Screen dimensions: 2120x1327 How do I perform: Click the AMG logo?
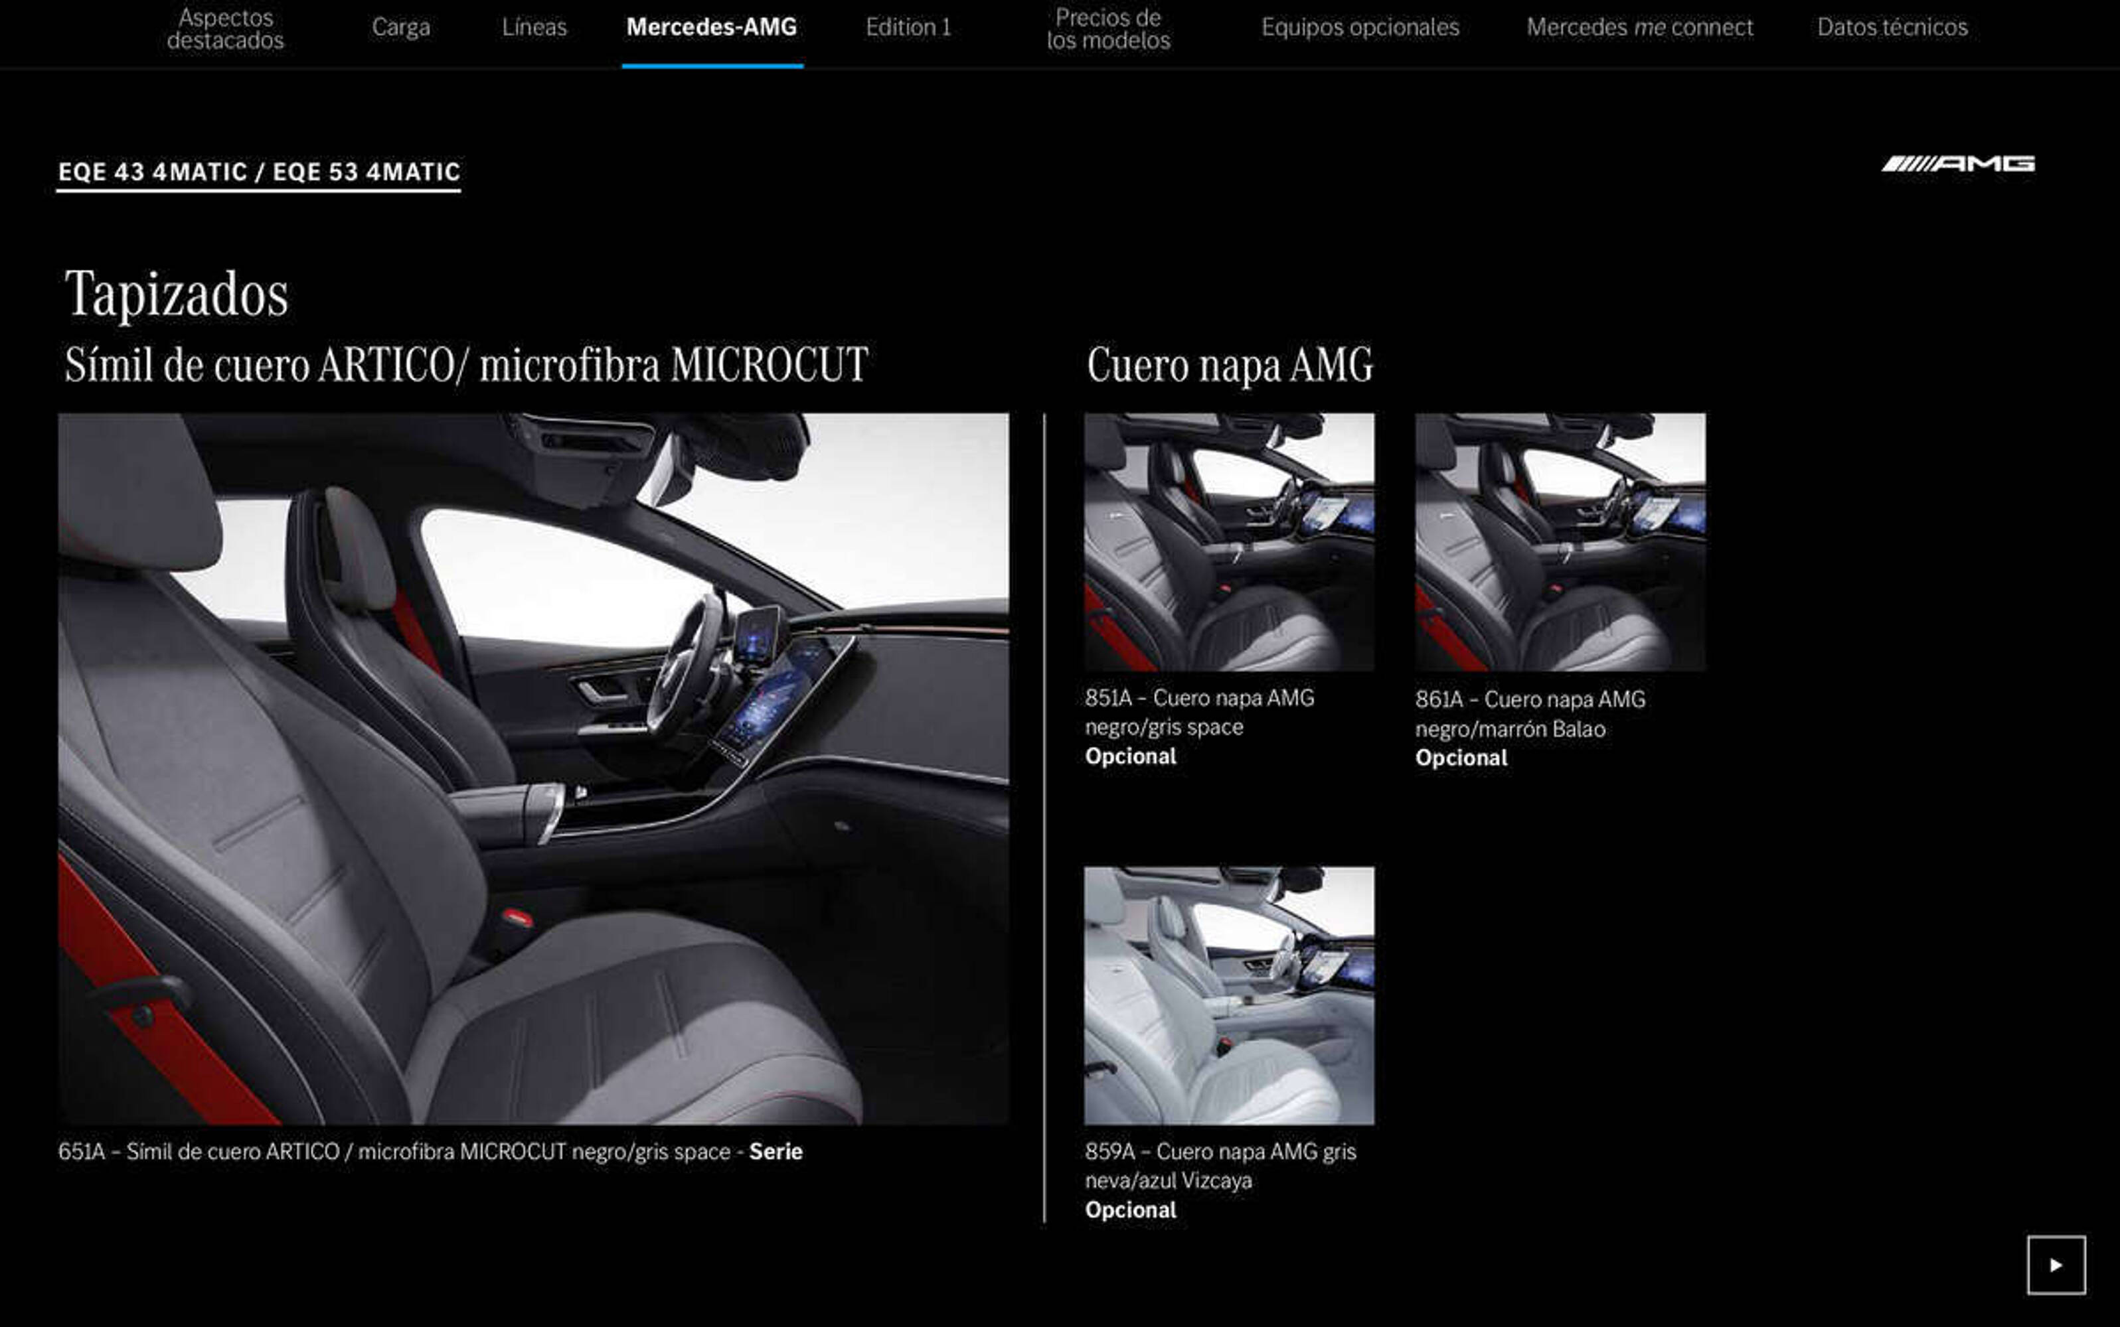(x=1957, y=164)
